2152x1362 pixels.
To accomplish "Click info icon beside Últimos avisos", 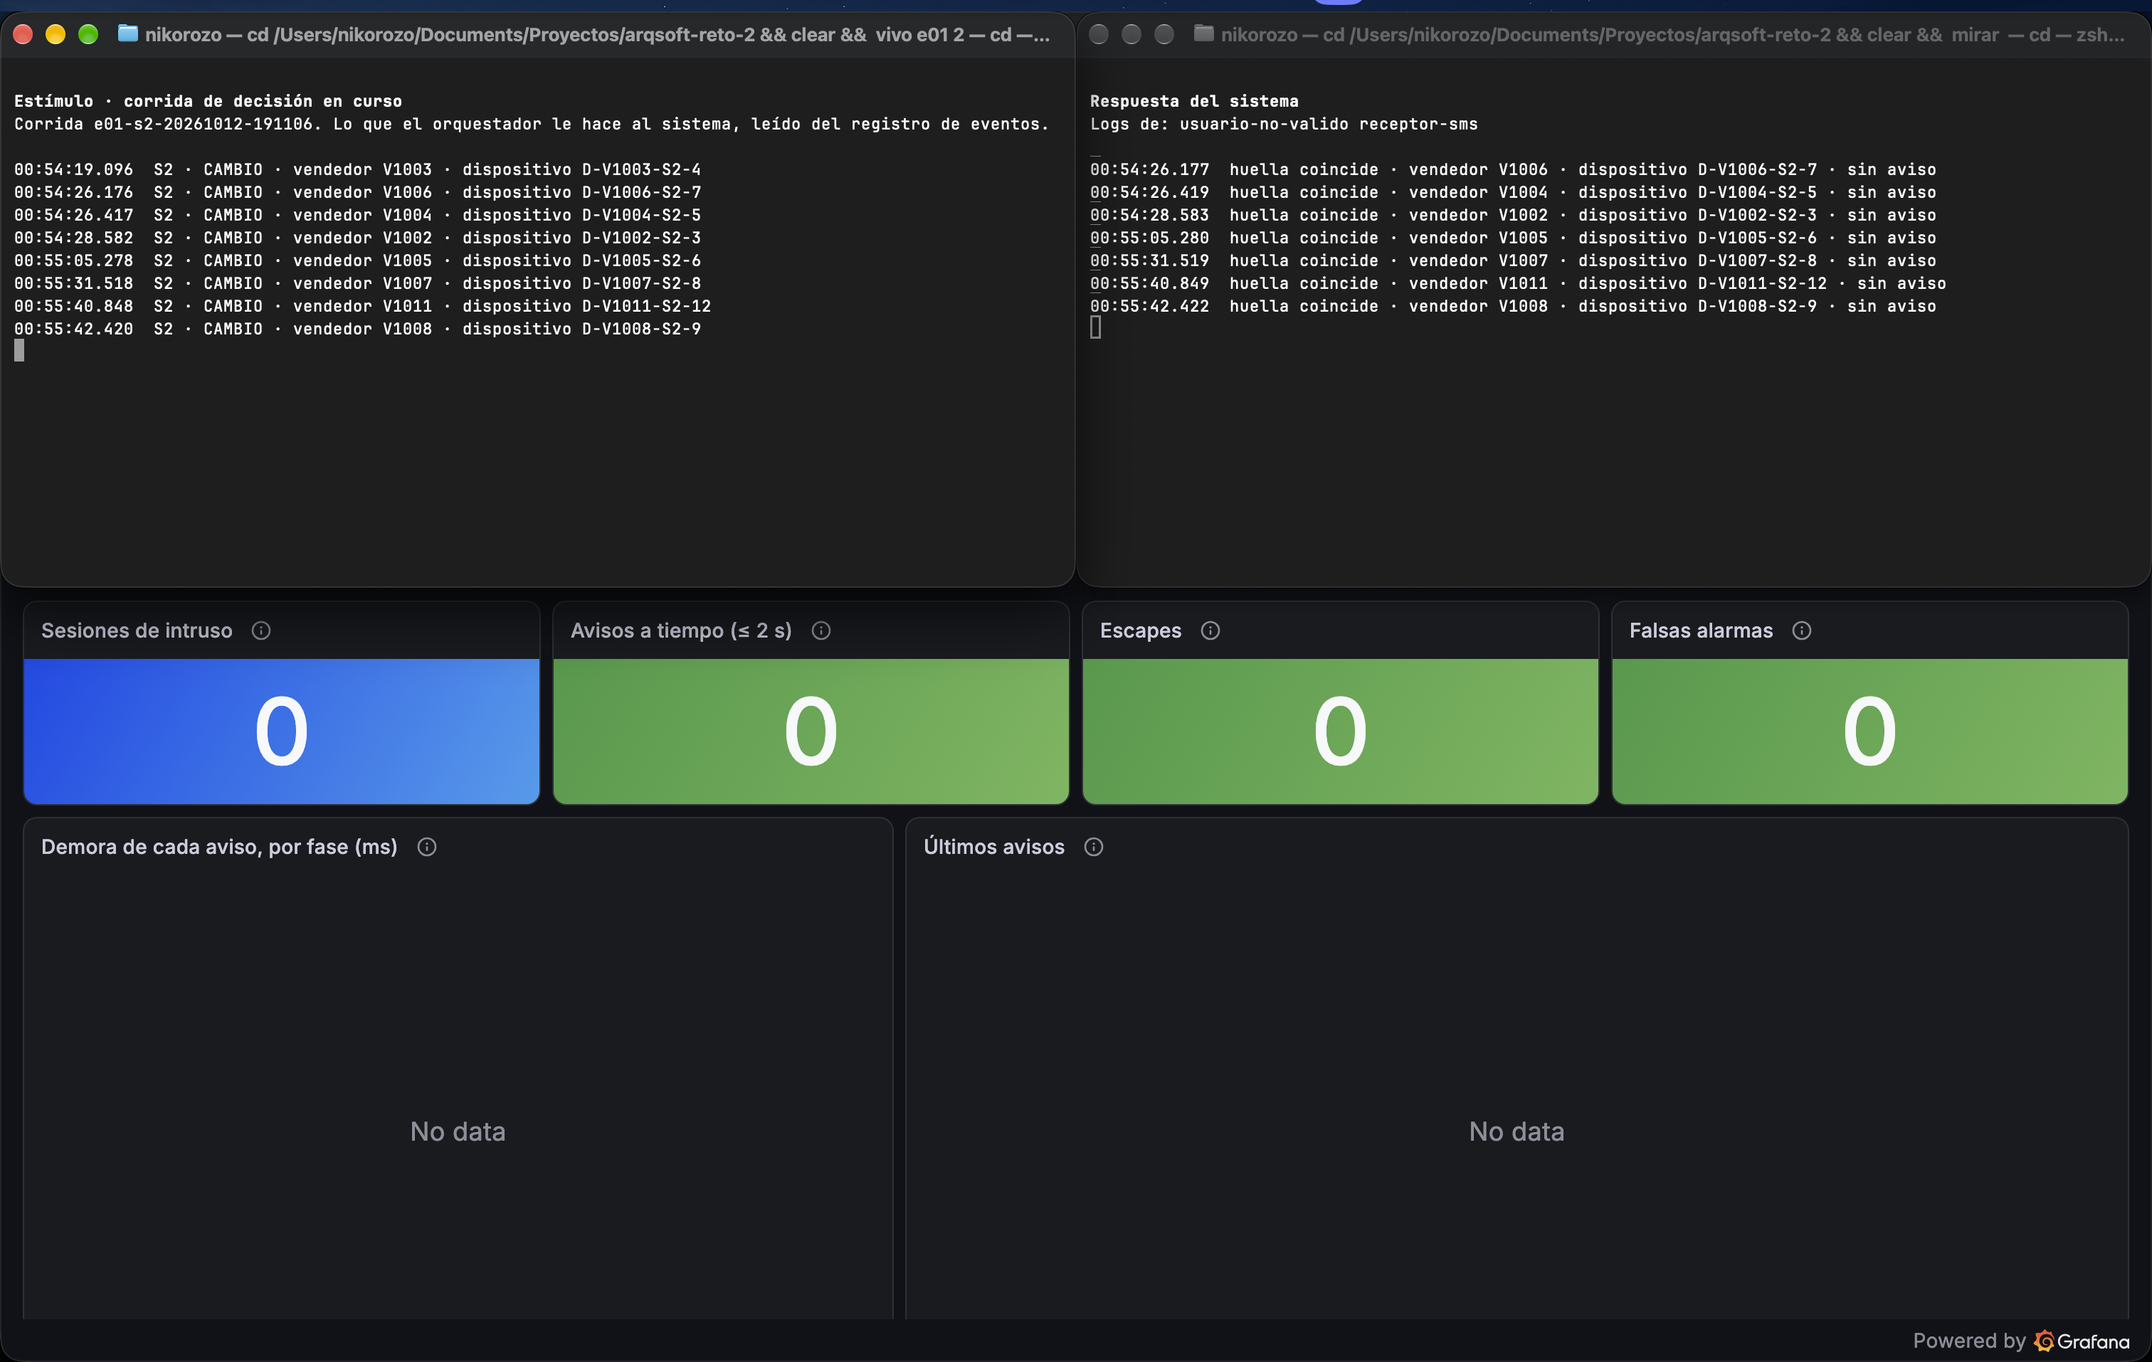I will [x=1094, y=848].
